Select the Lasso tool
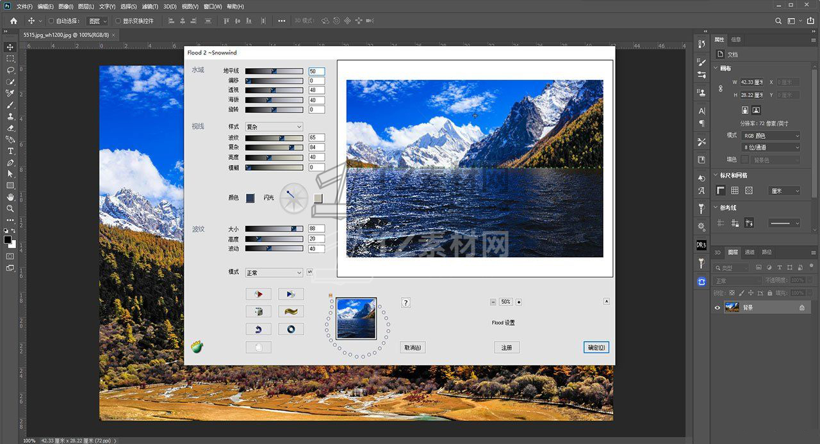 [10, 70]
